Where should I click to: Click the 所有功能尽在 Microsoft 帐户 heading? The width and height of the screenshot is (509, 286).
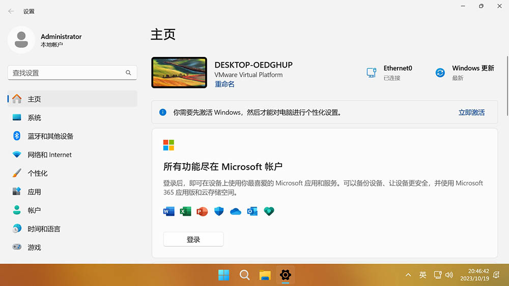pos(223,167)
